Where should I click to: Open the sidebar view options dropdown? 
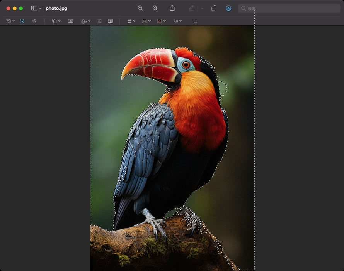click(x=36, y=8)
